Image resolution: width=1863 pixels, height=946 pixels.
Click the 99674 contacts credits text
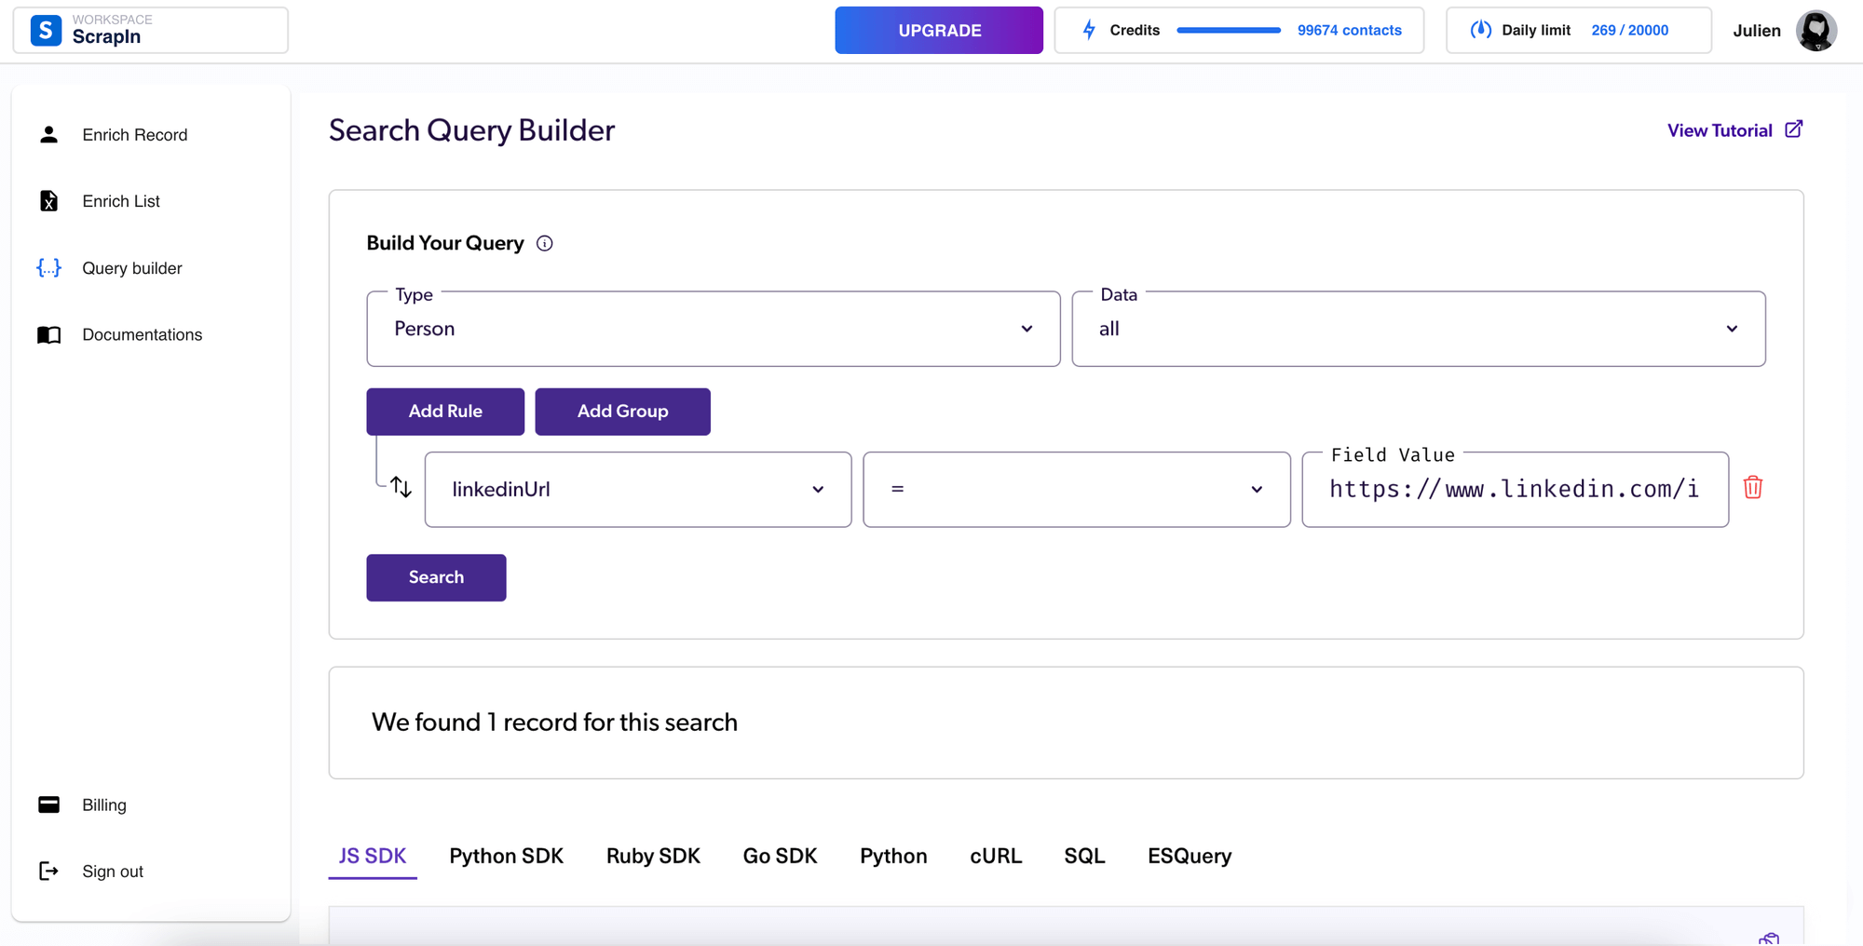(x=1349, y=30)
